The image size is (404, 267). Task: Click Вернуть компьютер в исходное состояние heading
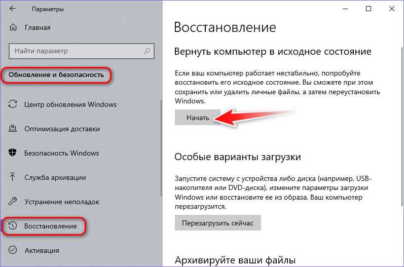[x=273, y=52]
